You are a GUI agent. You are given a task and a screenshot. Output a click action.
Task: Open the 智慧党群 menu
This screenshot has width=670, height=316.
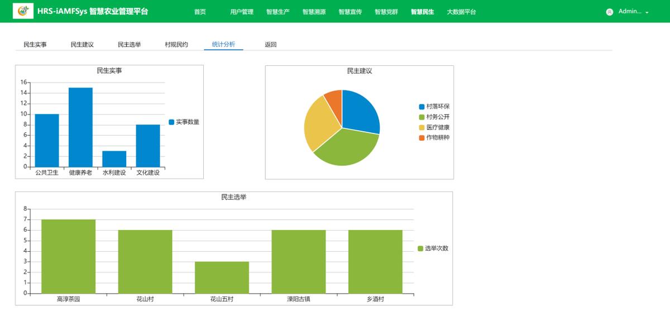point(386,12)
